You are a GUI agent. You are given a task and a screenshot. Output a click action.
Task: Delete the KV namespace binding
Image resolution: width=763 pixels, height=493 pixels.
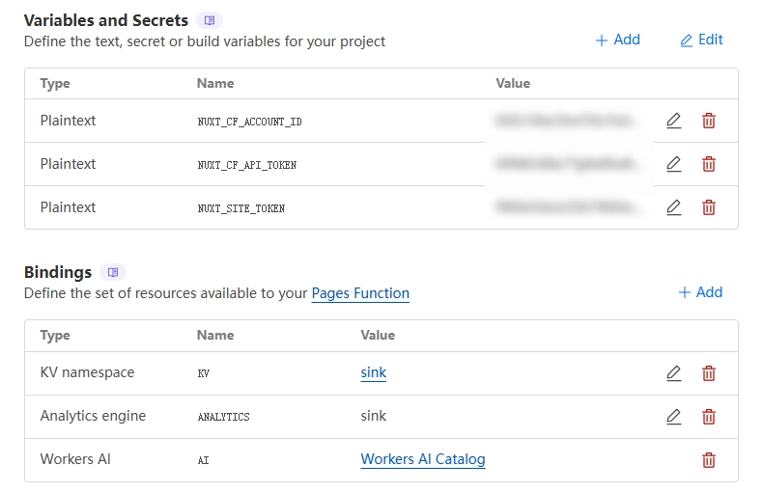(x=708, y=373)
